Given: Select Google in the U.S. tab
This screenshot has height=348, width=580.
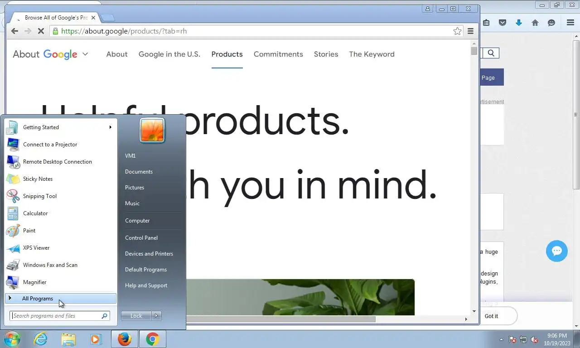Looking at the screenshot, I should click(x=169, y=54).
